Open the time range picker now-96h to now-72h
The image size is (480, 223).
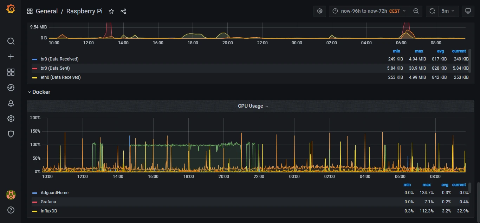click(x=369, y=11)
